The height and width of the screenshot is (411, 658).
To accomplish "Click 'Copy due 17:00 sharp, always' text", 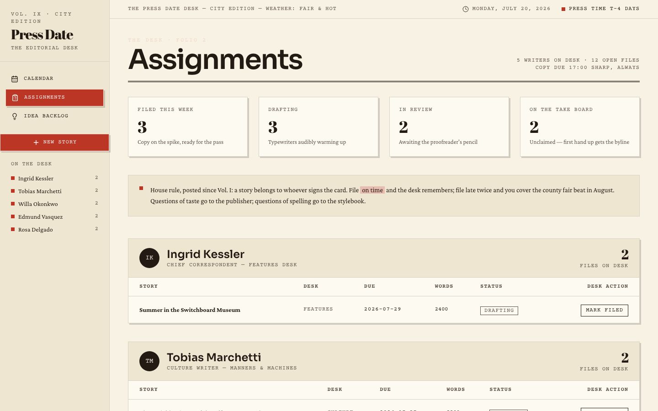I will pos(587,68).
